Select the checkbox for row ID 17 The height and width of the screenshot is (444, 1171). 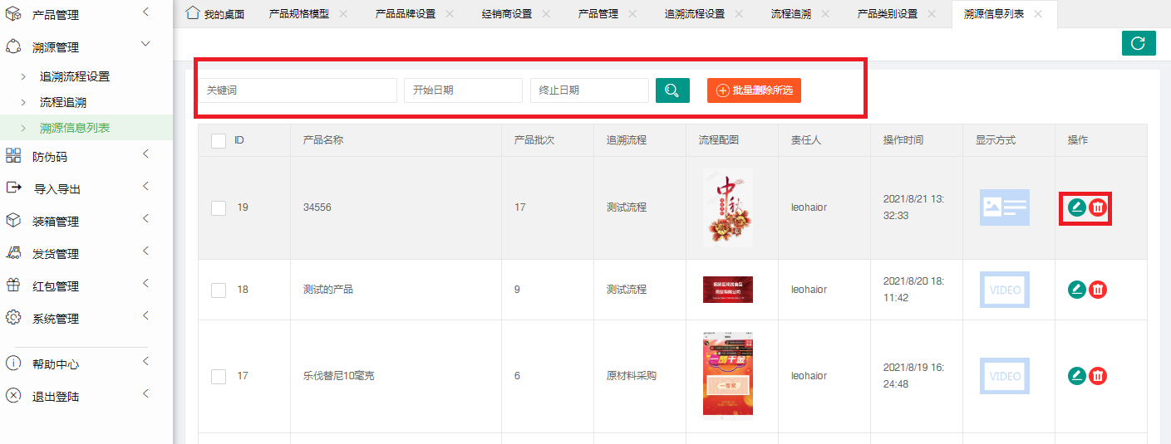pos(219,377)
